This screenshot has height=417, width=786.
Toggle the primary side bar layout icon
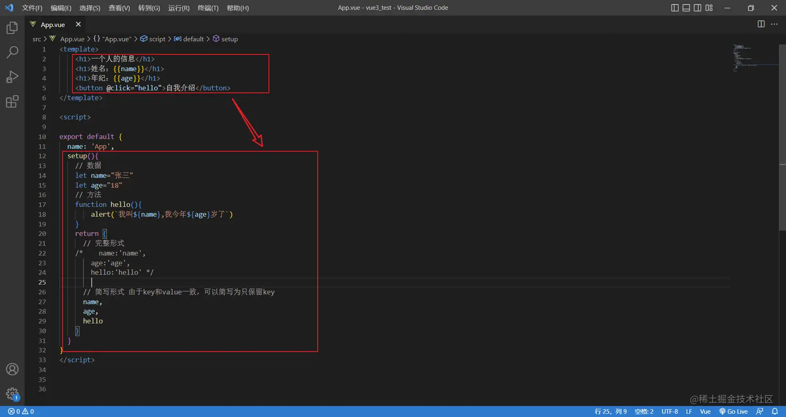(675, 8)
